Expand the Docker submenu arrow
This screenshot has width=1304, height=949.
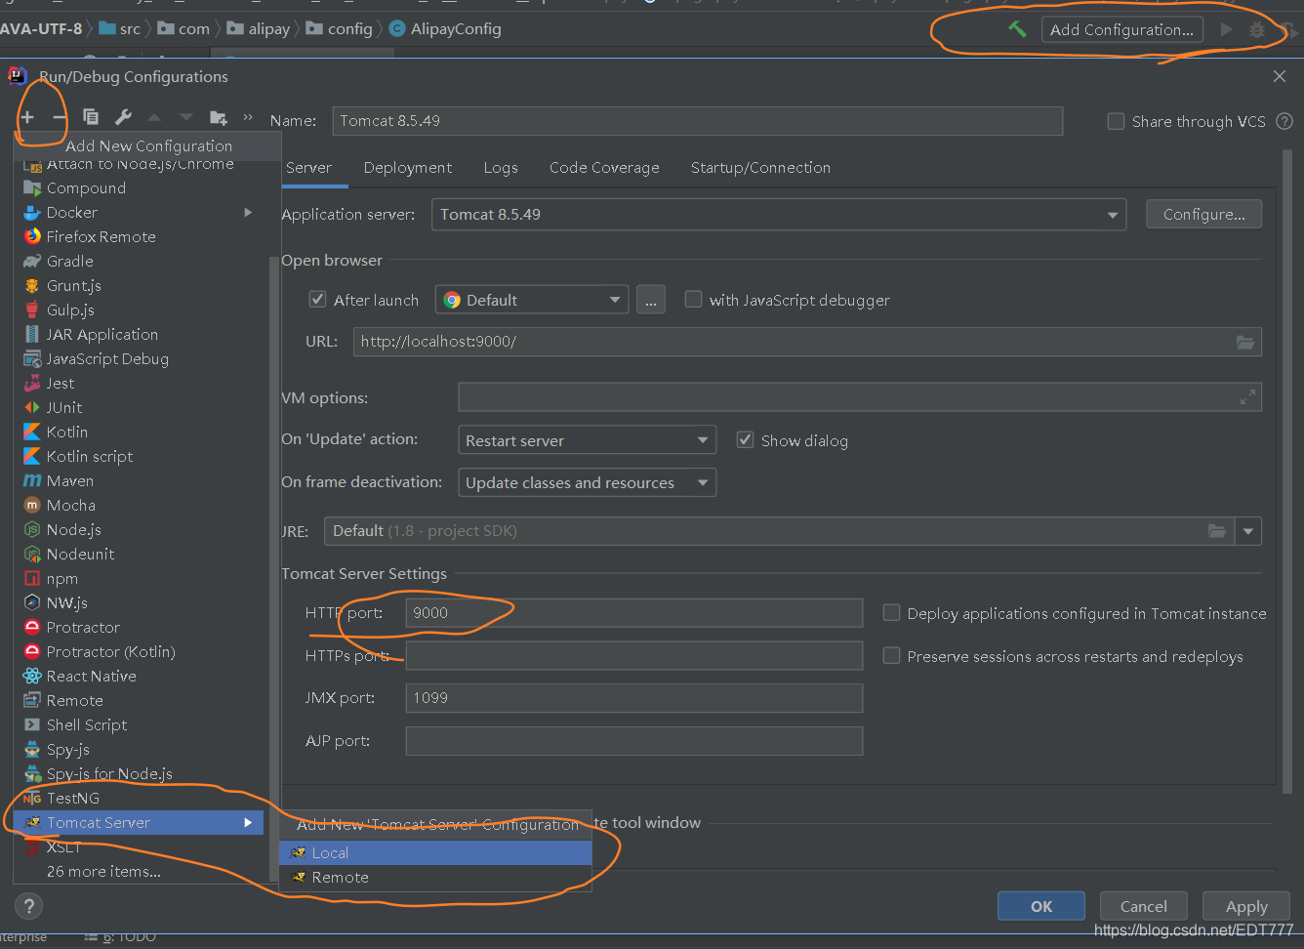(248, 212)
